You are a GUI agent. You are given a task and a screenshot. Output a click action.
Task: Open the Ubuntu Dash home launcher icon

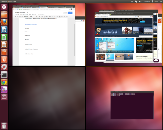coord(4,7)
